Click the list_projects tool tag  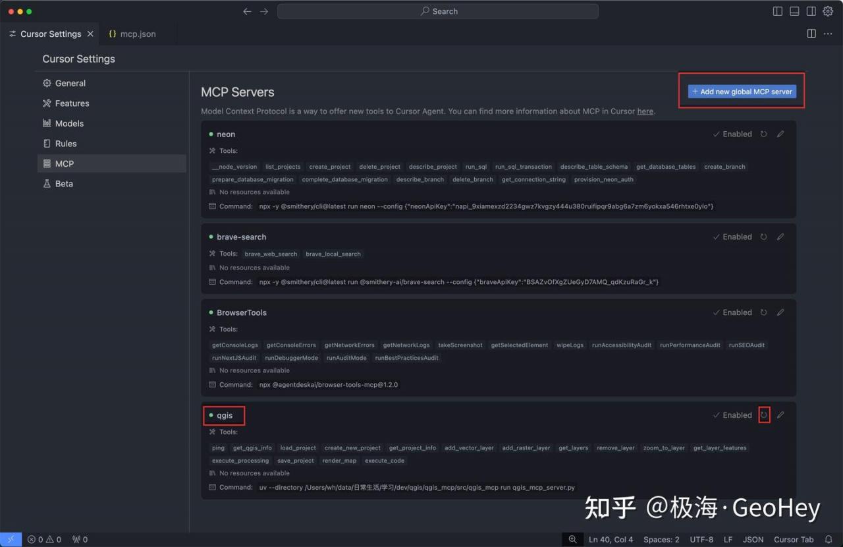click(283, 167)
